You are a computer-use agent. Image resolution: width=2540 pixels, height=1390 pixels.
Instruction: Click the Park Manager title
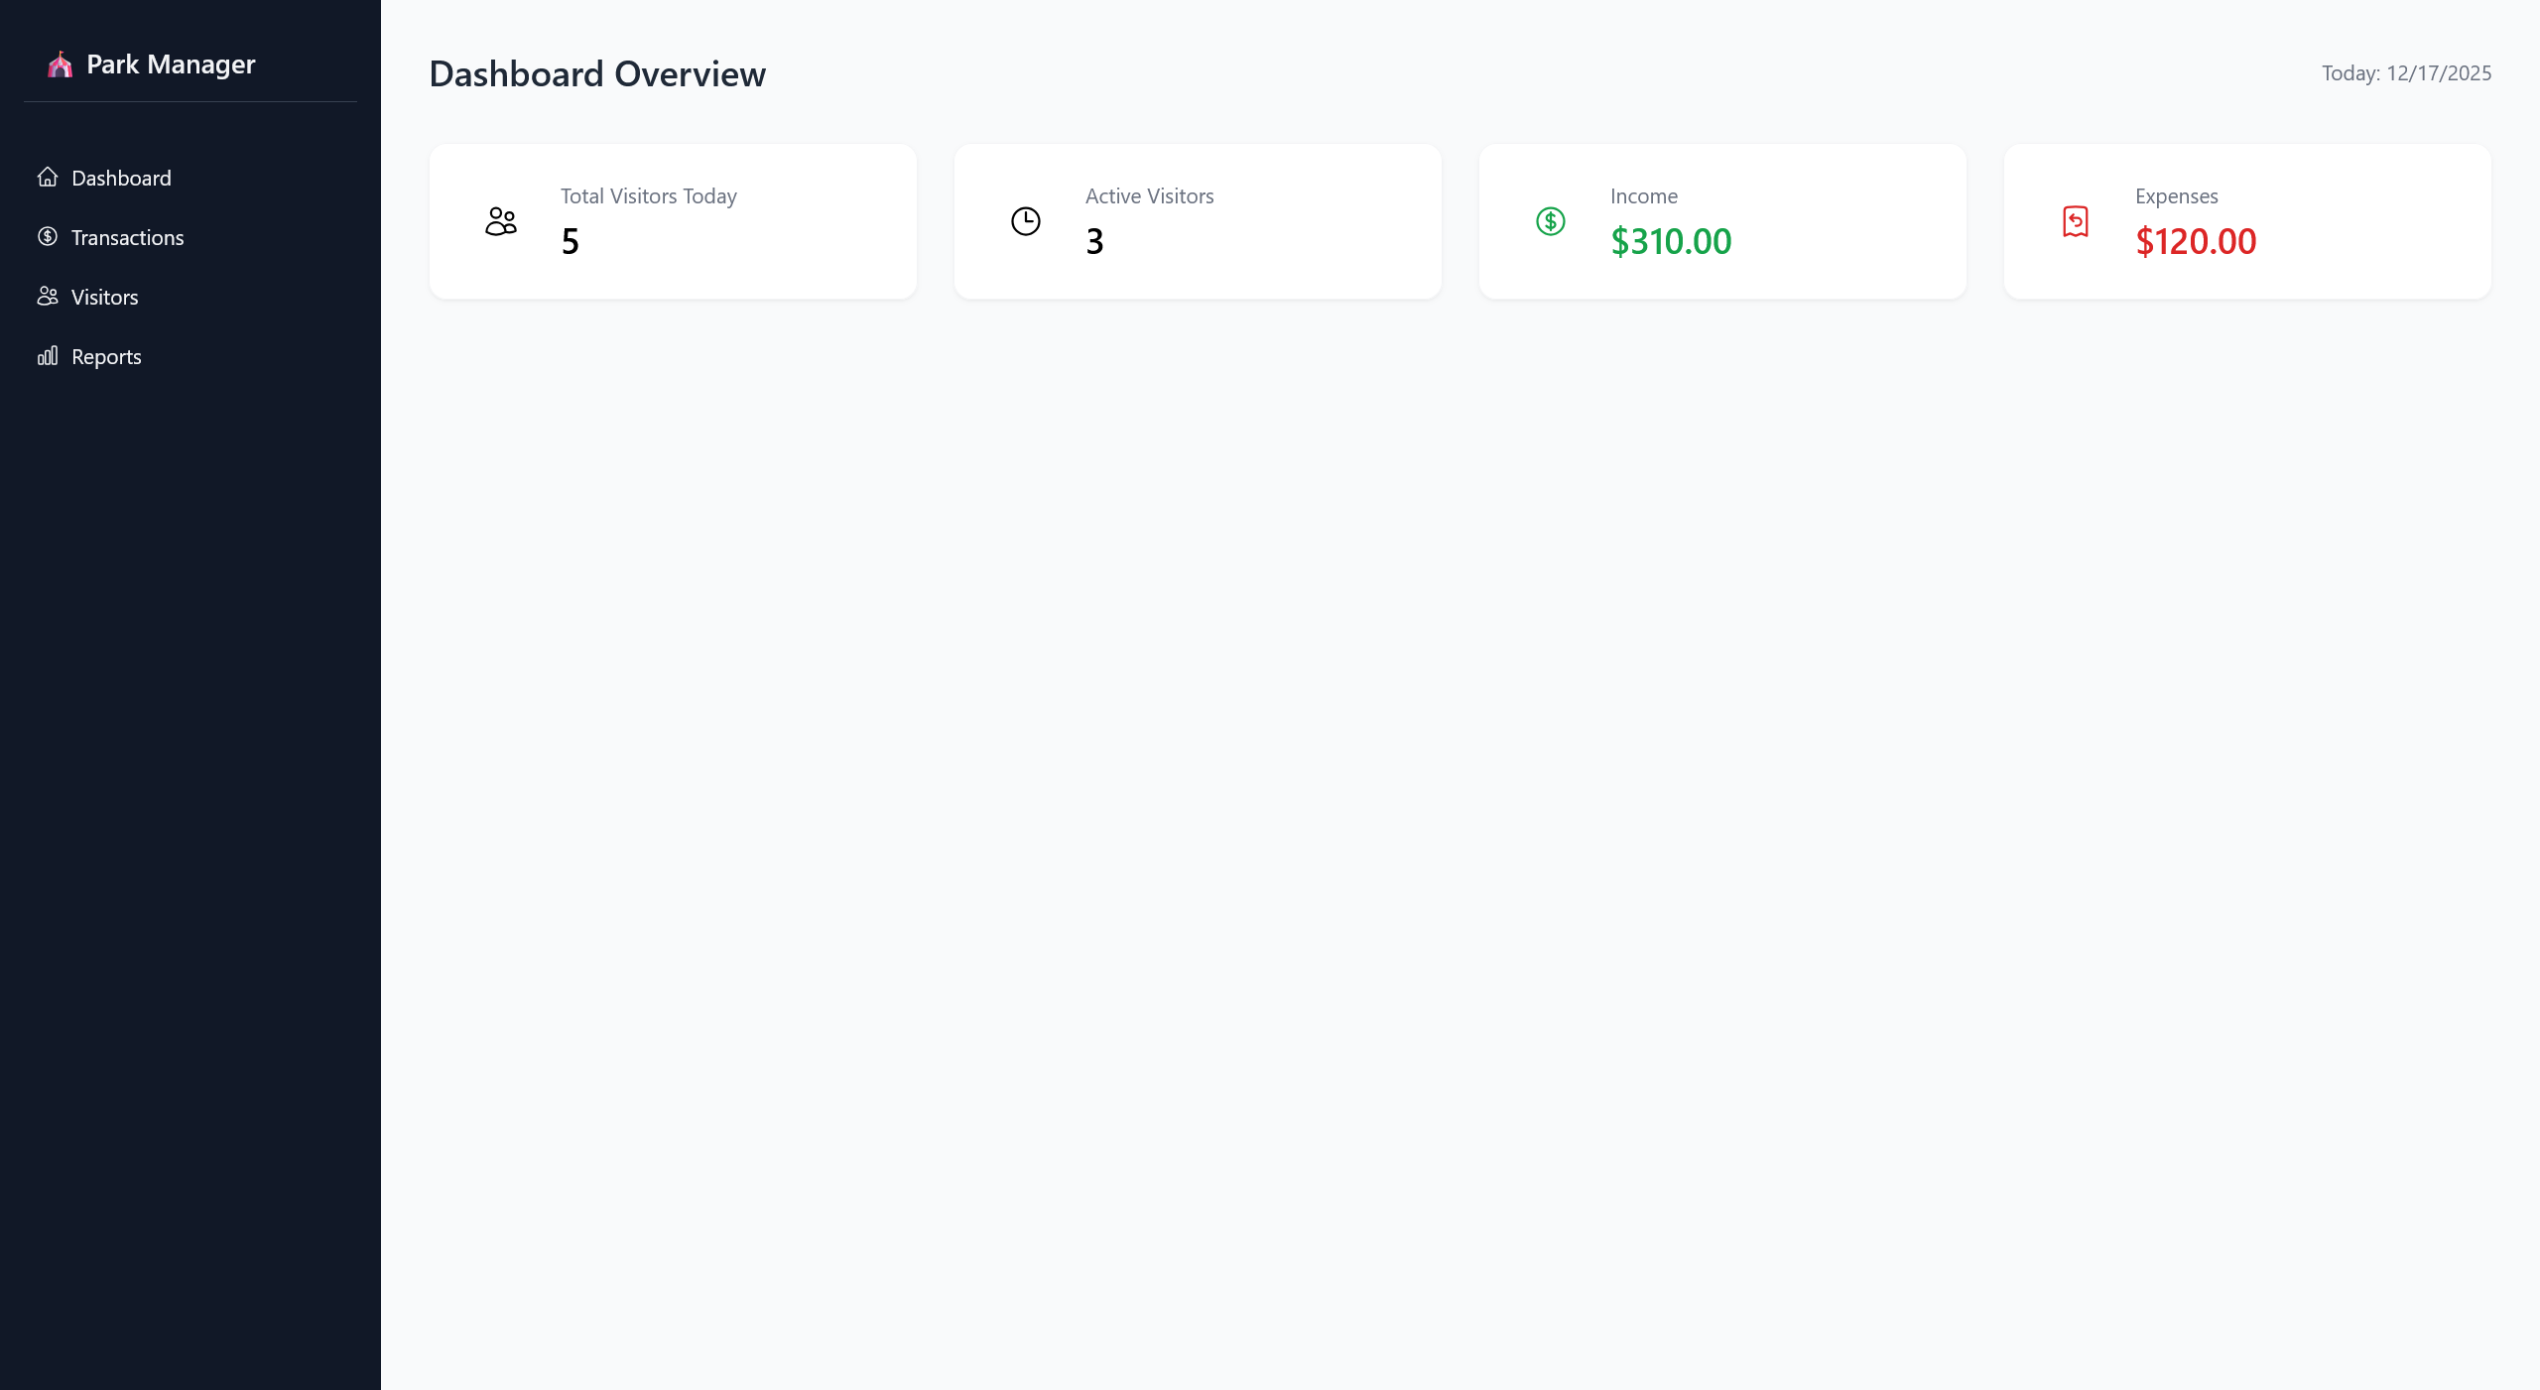tap(172, 63)
